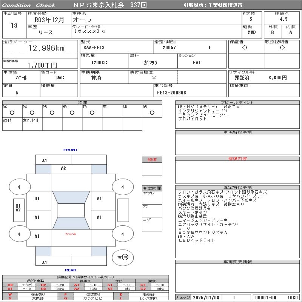Click first registration R03年12月

[49, 20]
